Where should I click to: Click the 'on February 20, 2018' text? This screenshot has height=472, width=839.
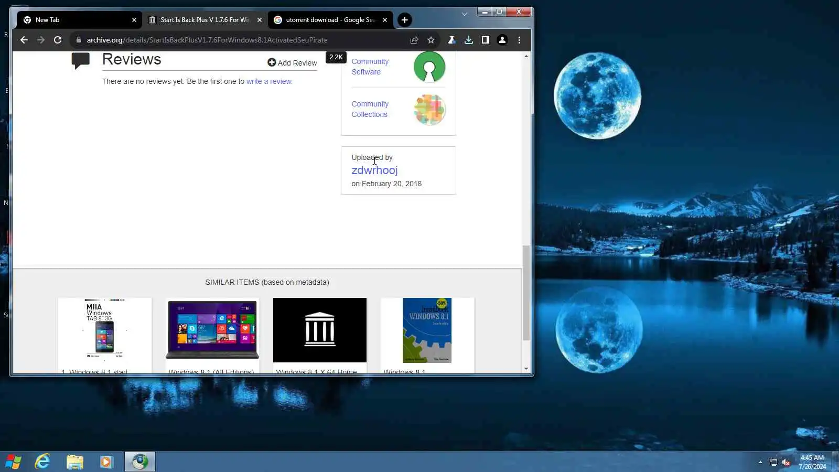386,184
